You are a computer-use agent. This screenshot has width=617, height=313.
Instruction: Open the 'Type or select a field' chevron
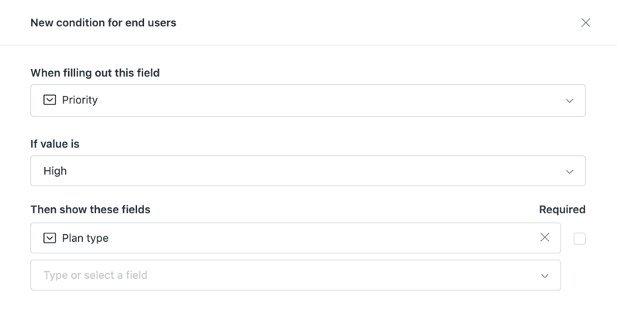tap(544, 276)
